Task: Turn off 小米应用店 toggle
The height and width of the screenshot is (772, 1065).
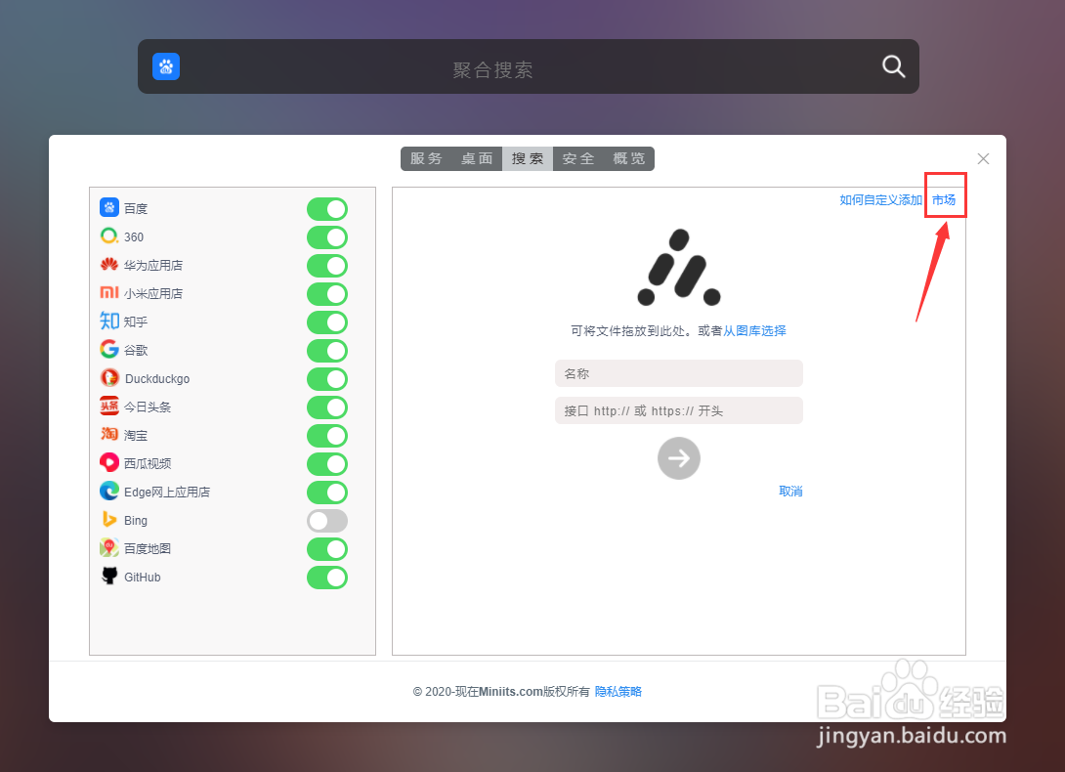Action: tap(327, 294)
